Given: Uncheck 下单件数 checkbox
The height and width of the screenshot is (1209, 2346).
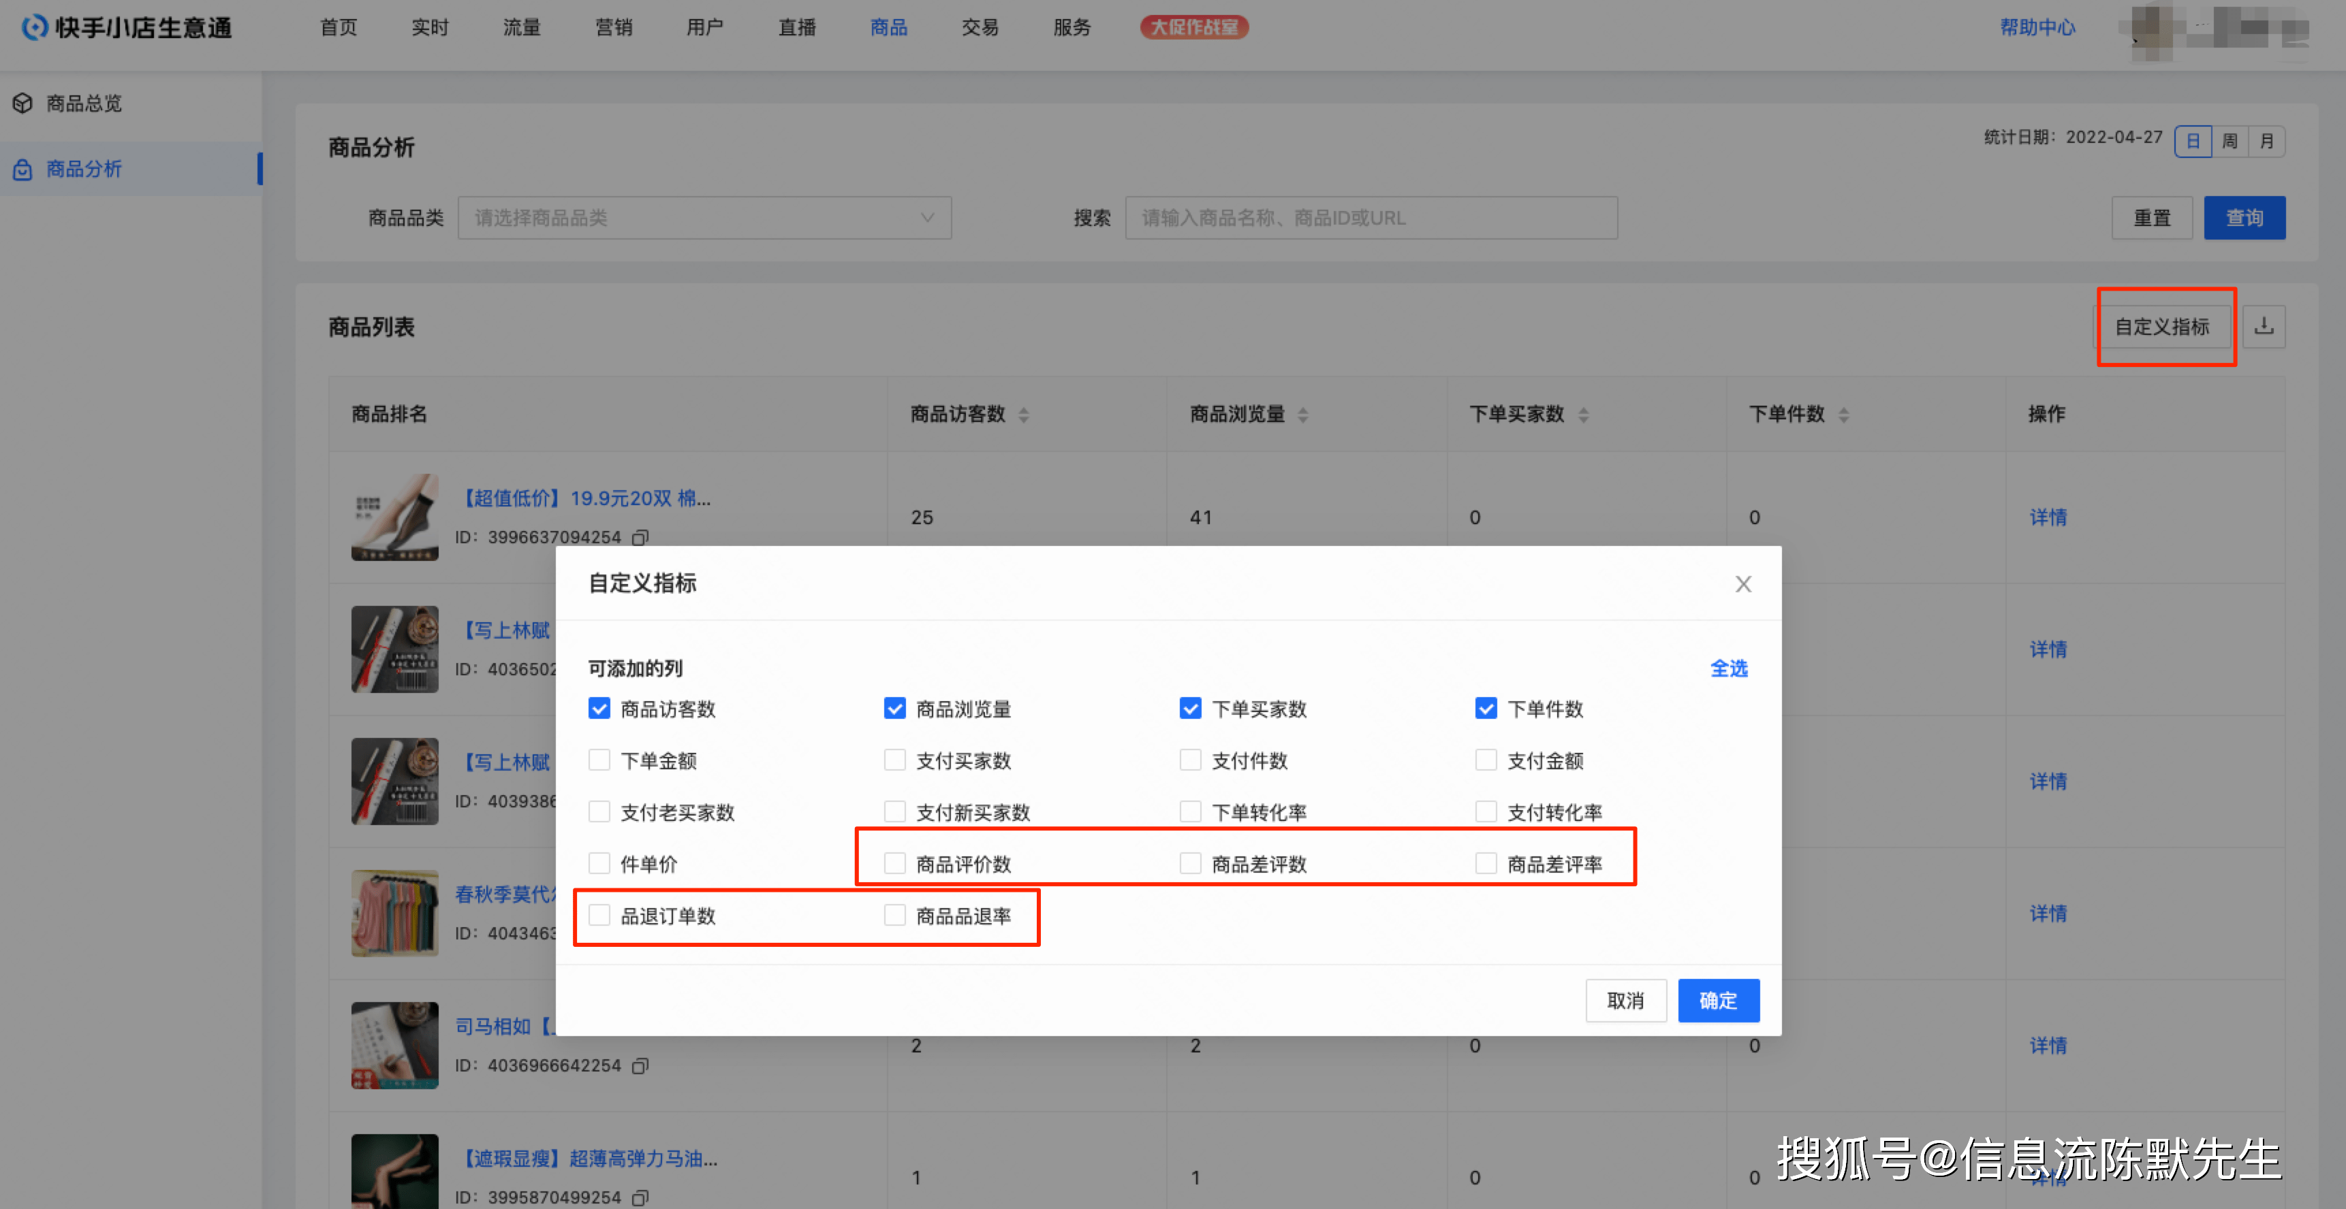Looking at the screenshot, I should (x=1486, y=708).
